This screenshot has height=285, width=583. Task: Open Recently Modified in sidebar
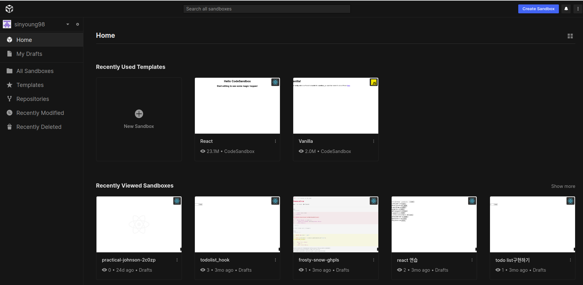click(42, 113)
